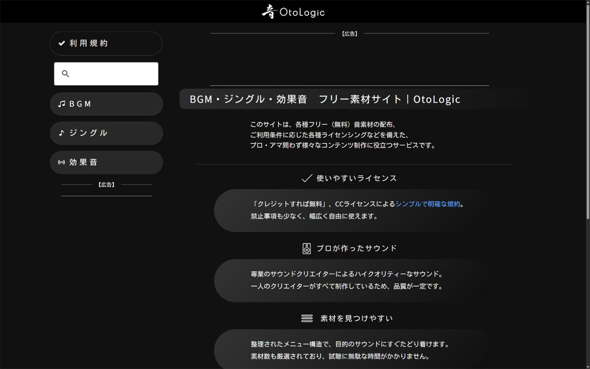Viewport: 590px width, 369px height.
Task: Click the 素材を見つけやすい heading
Action: pyautogui.click(x=356, y=319)
